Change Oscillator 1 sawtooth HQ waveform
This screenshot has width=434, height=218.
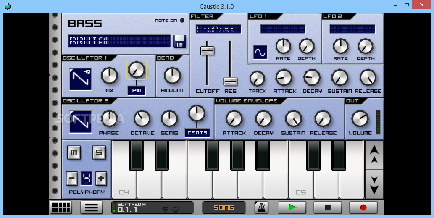click(81, 79)
